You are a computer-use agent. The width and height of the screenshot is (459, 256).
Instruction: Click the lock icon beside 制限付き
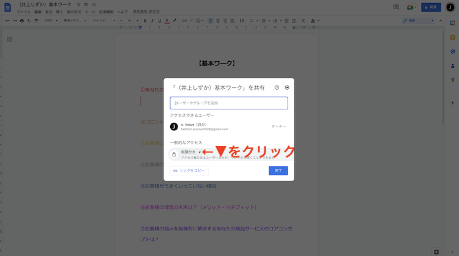point(174,155)
